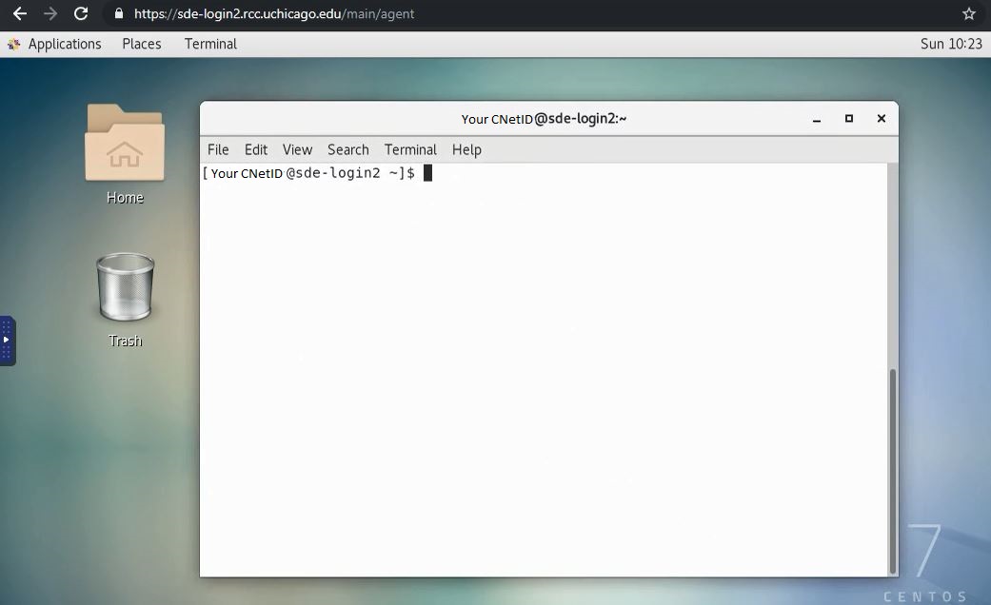Click the Applications menu logo icon
The width and height of the screenshot is (991, 605).
[14, 44]
